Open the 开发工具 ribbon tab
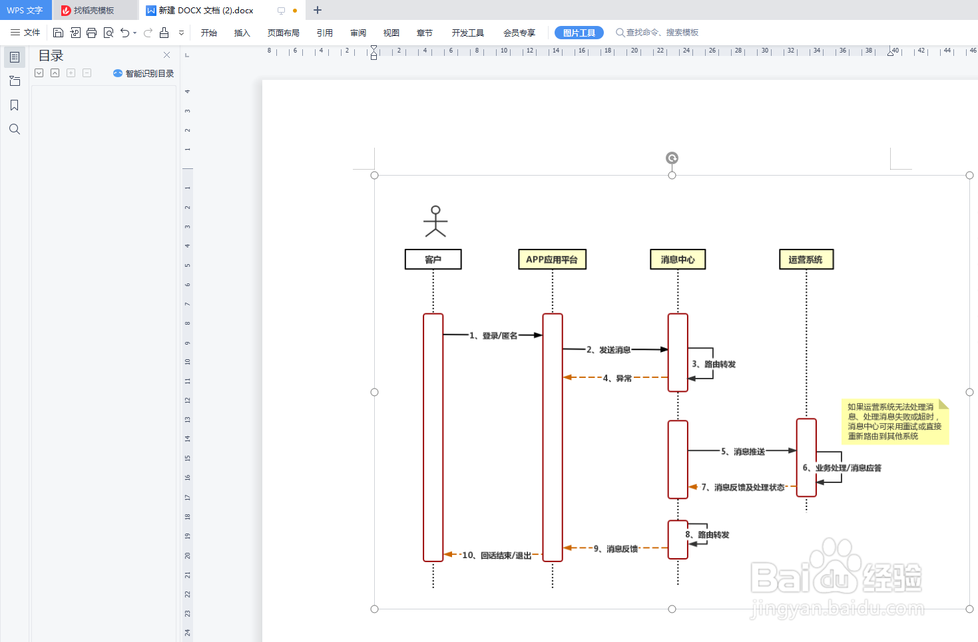The image size is (978, 642). coord(468,33)
